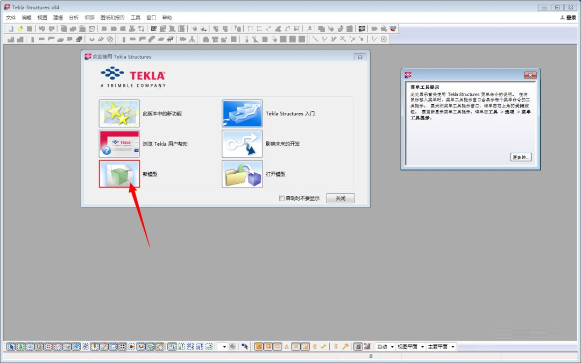
Task: Click the Undo arrow icon in top toolbar
Action: [x=42, y=29]
